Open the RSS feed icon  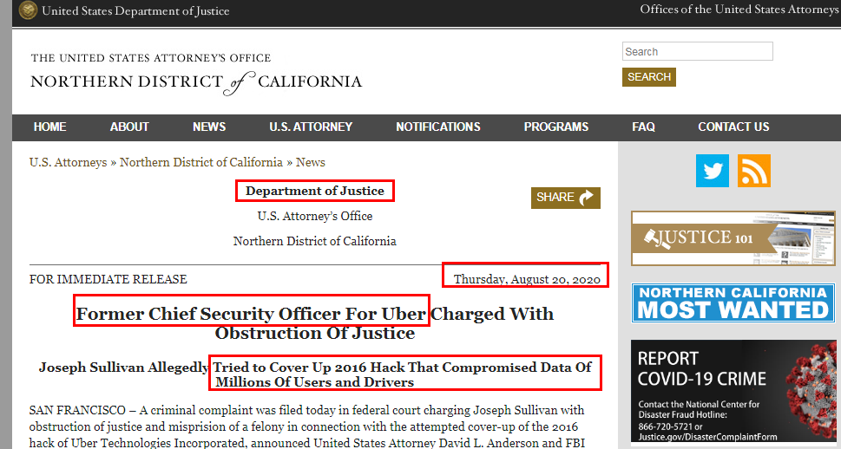pyautogui.click(x=754, y=171)
